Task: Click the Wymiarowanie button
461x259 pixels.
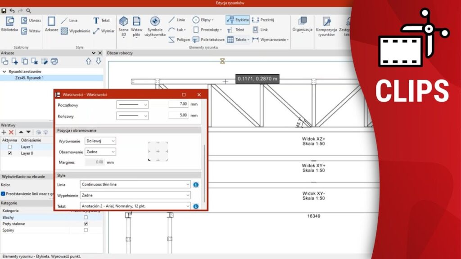Action: [x=271, y=40]
